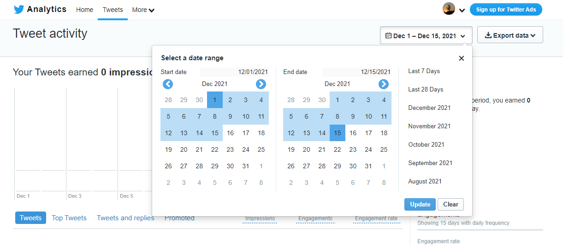Click the calendar icon in date range button
The width and height of the screenshot is (563, 246).
(x=388, y=35)
